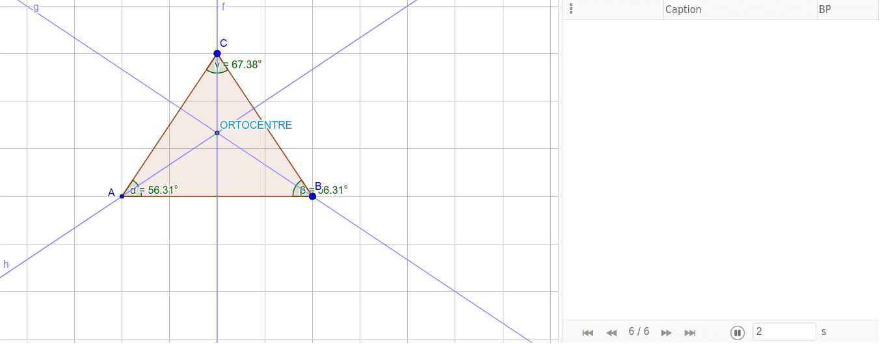Jump to last construction step

690,332
